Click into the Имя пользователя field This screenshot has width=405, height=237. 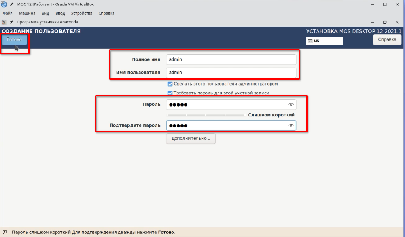[231, 73]
